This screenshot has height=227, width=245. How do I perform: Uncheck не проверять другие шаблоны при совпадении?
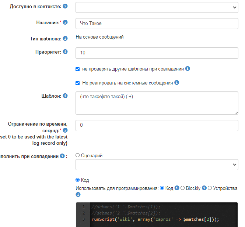pyautogui.click(x=77, y=69)
